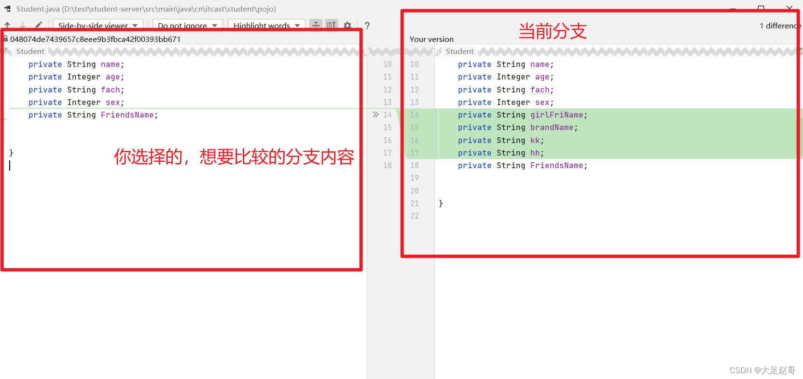803x379 pixels.
Task: Click 'private Integer age;' in right pane
Action: [x=506, y=77]
